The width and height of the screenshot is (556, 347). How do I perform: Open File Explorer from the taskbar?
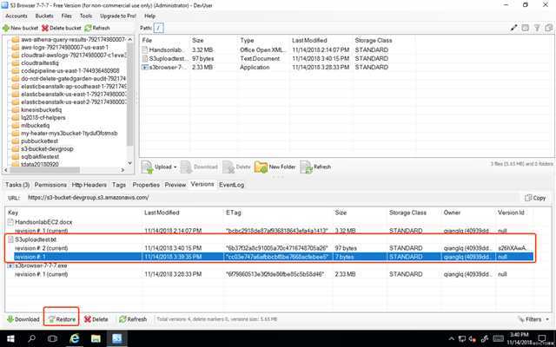[x=96, y=338]
